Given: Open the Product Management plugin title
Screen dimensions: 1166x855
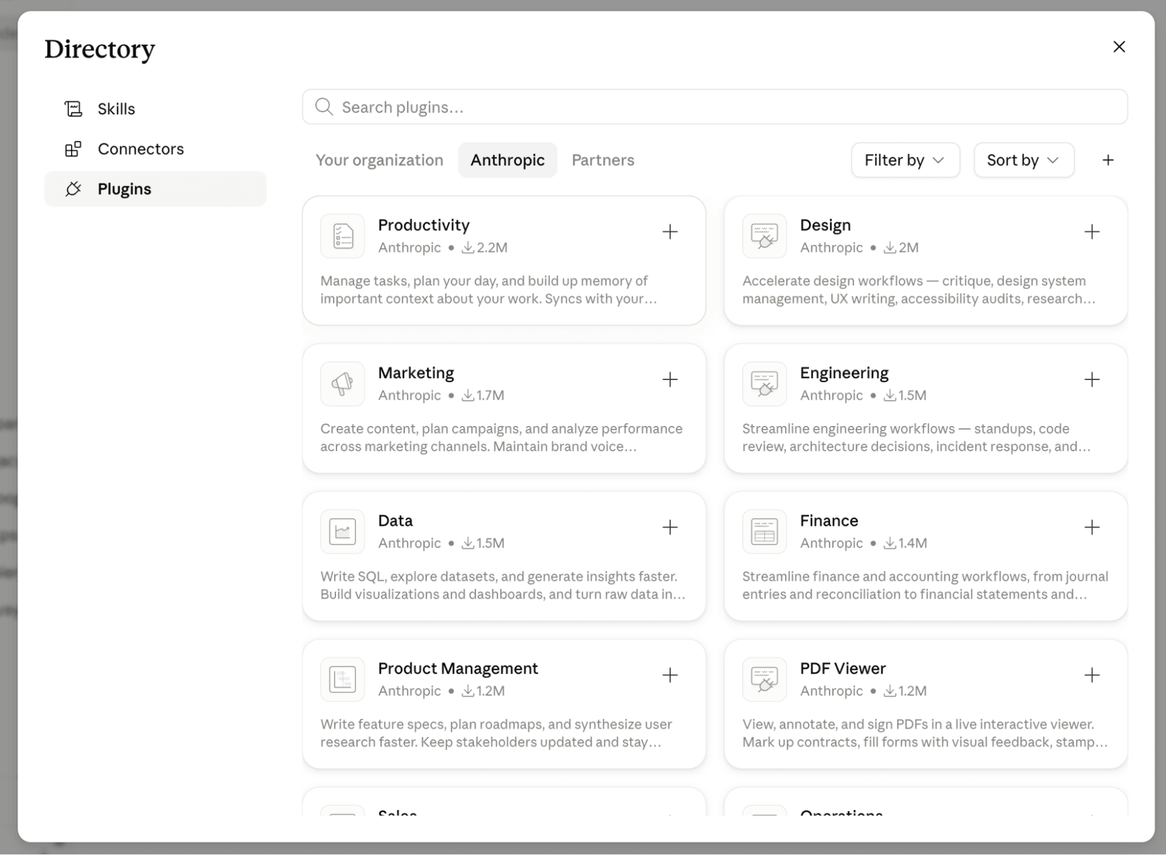Looking at the screenshot, I should [458, 668].
